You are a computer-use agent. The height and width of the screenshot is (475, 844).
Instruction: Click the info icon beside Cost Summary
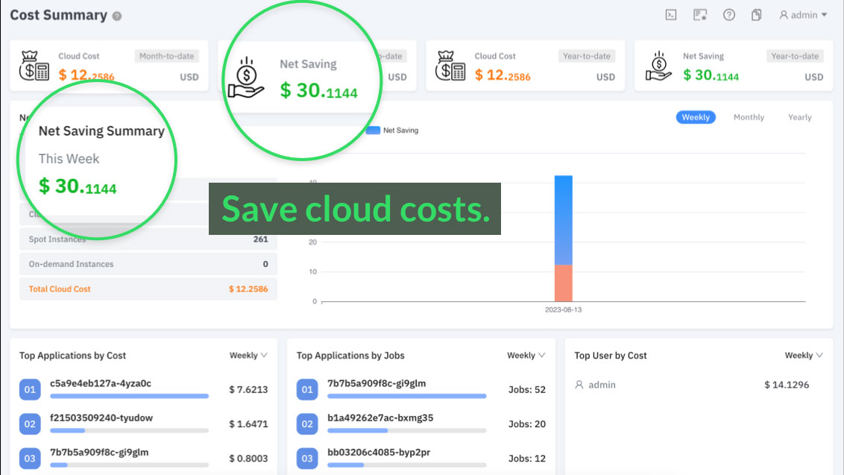pos(117,16)
